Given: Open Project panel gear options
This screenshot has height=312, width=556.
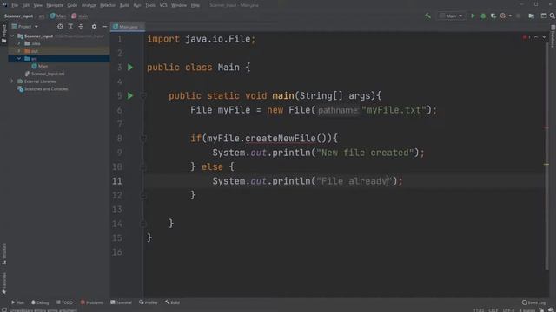Looking at the screenshot, I should [x=94, y=27].
